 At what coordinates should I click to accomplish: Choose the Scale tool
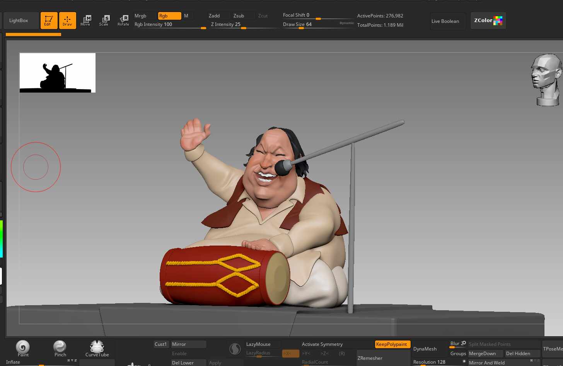[104, 21]
